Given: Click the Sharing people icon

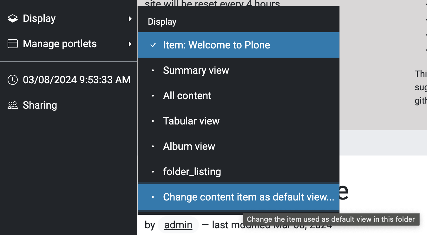Looking at the screenshot, I should (13, 105).
